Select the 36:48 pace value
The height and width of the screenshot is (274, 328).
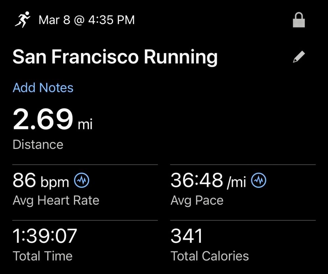(197, 180)
